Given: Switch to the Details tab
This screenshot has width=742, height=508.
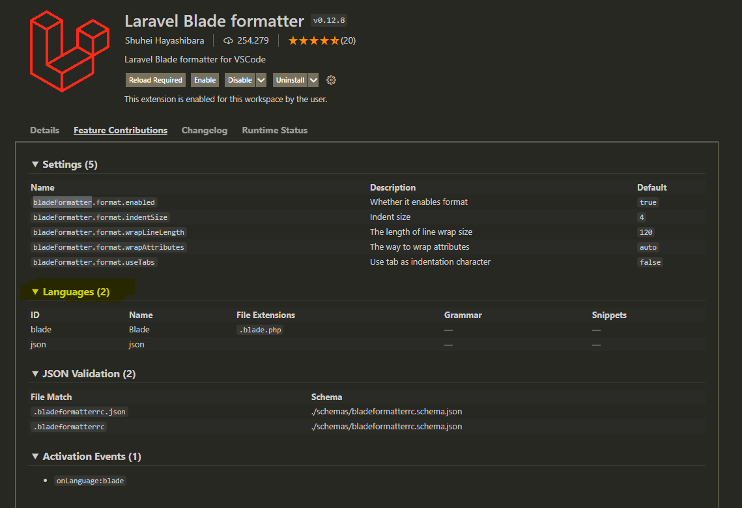Looking at the screenshot, I should tap(45, 131).
